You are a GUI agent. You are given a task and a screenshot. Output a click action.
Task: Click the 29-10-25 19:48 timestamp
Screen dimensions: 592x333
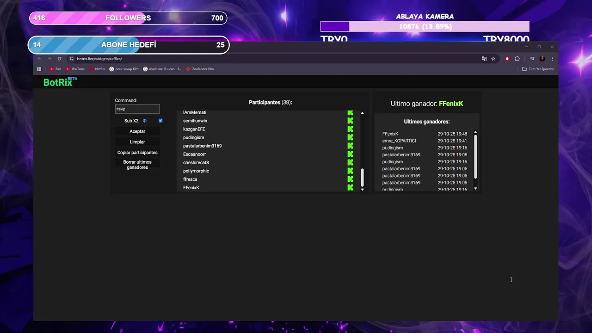pos(452,134)
